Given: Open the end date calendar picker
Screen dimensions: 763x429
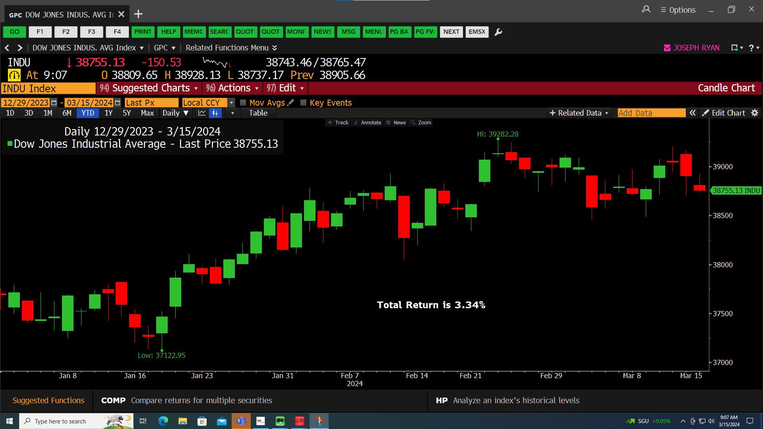Looking at the screenshot, I should click(x=117, y=102).
